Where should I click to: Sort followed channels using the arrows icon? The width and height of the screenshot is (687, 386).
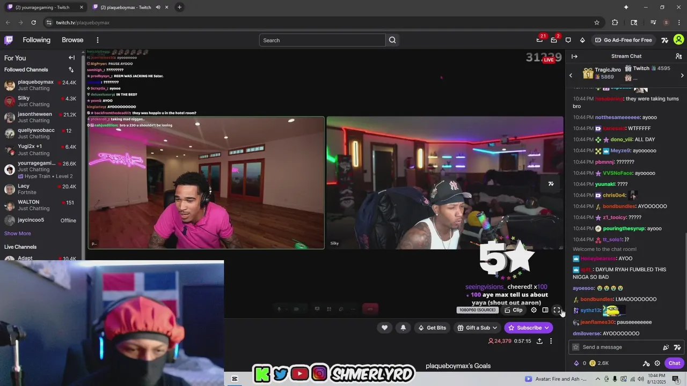click(x=71, y=70)
